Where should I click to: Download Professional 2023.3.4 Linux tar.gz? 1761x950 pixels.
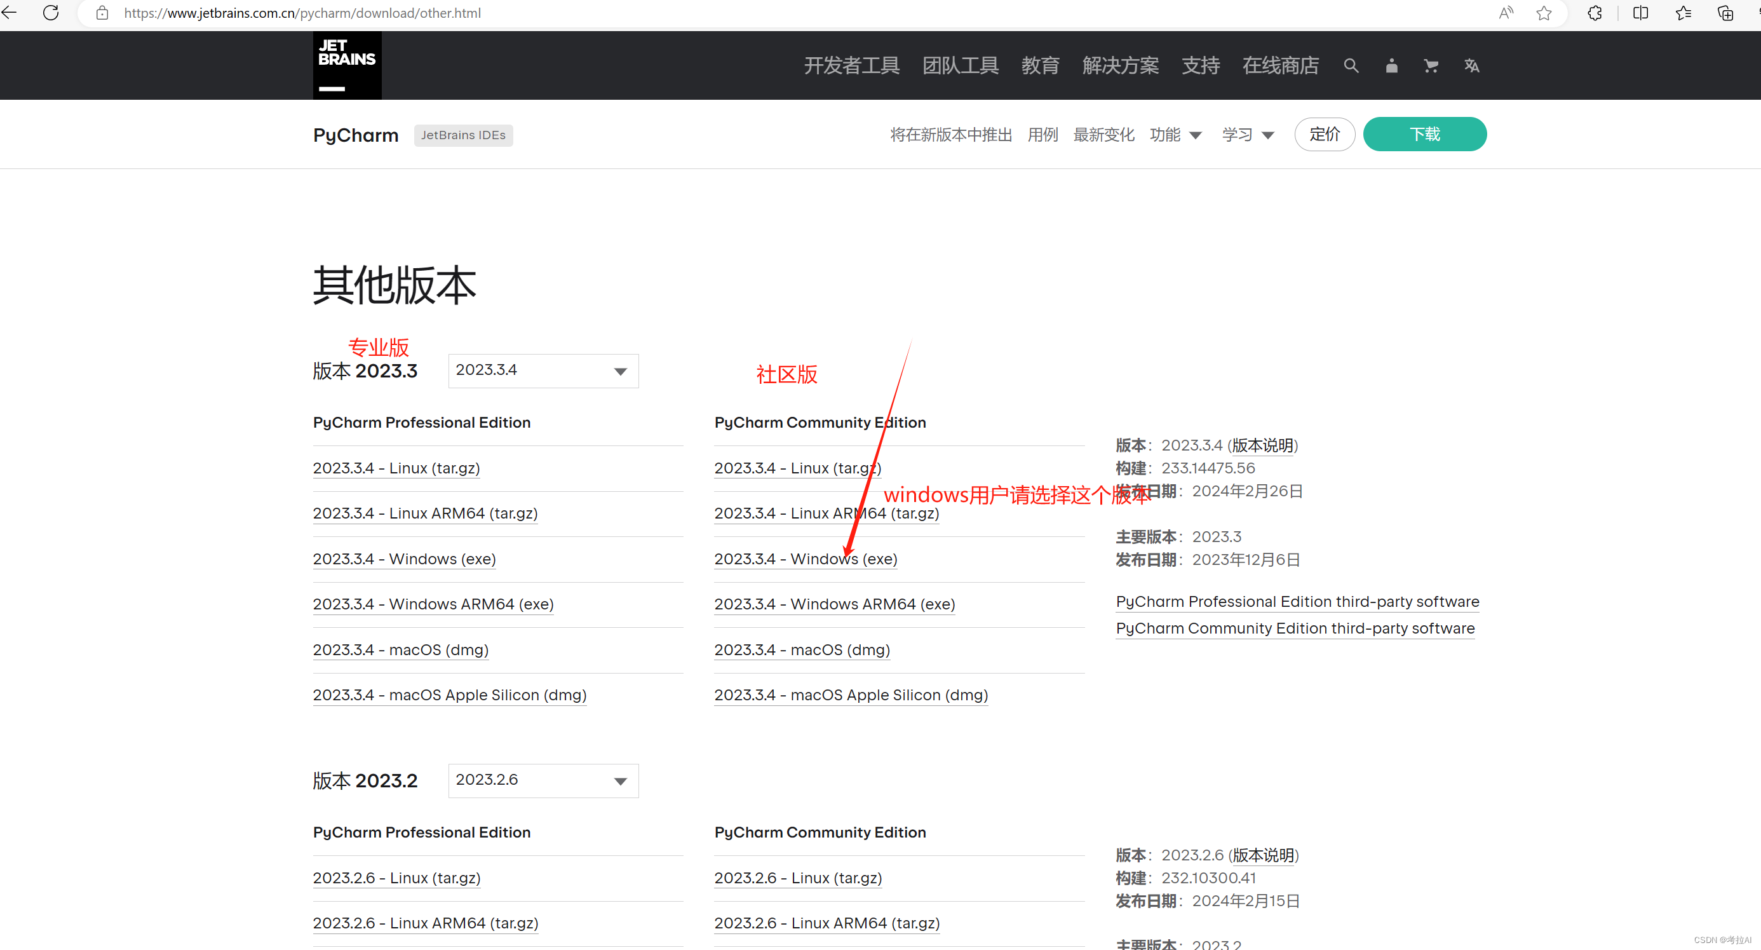pos(396,468)
